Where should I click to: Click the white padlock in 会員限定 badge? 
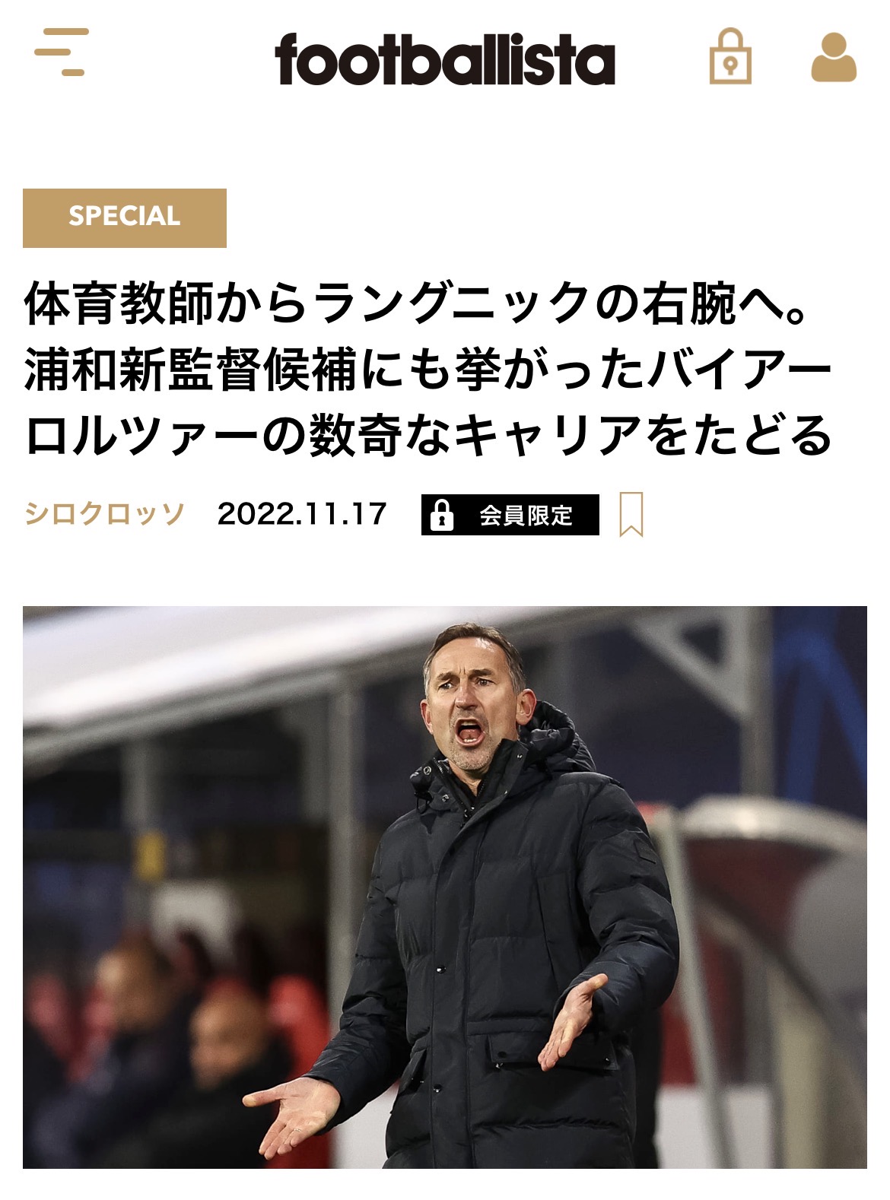[x=442, y=515]
